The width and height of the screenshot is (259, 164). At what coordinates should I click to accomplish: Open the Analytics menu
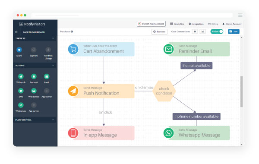[x=177, y=24]
